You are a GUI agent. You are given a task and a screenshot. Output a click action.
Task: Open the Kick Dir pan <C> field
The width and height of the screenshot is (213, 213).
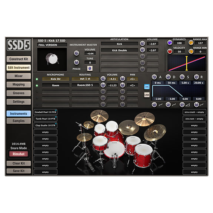pos(132,79)
